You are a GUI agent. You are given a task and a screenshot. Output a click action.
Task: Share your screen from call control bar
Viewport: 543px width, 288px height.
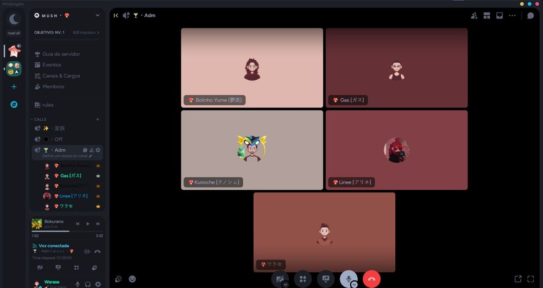click(326, 279)
